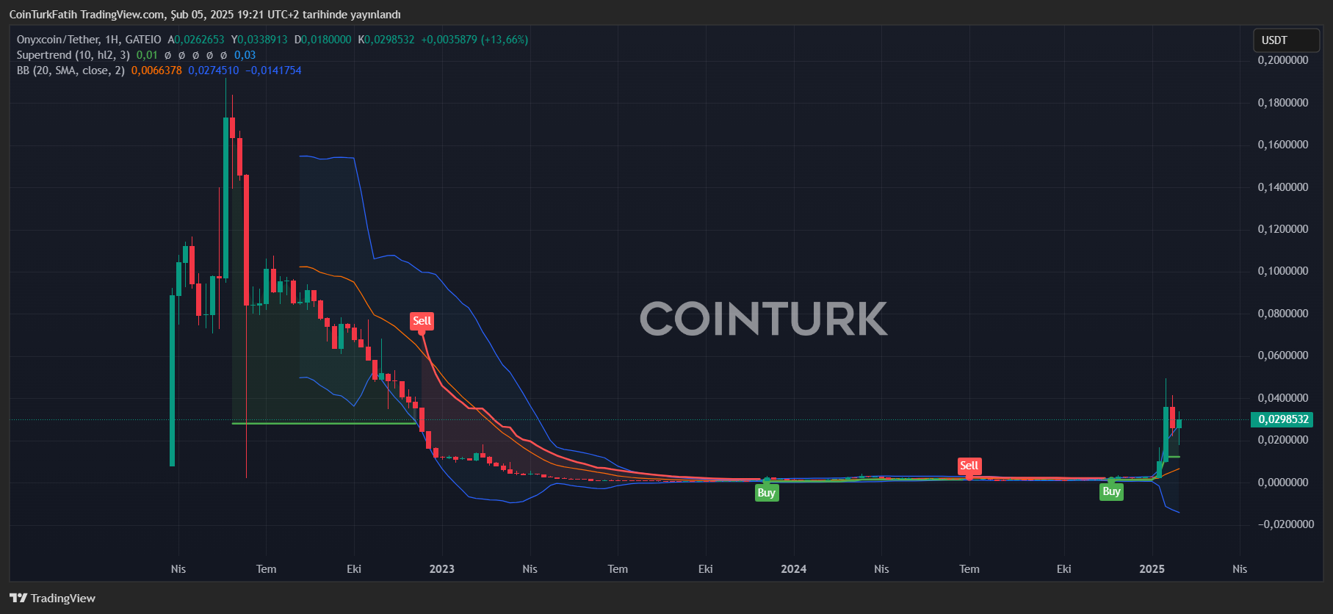Click the BB lower value −0,0141754
This screenshot has width=1333, height=614.
pos(273,71)
